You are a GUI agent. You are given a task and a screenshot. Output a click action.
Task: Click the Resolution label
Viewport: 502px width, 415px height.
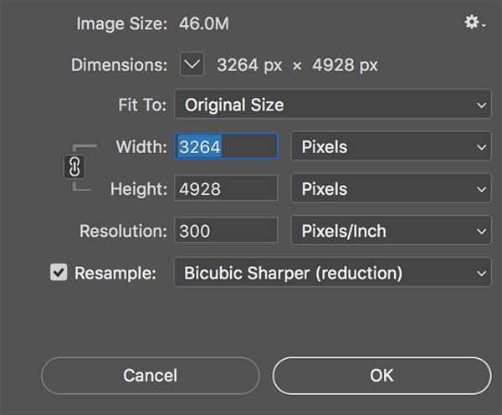pyautogui.click(x=123, y=231)
